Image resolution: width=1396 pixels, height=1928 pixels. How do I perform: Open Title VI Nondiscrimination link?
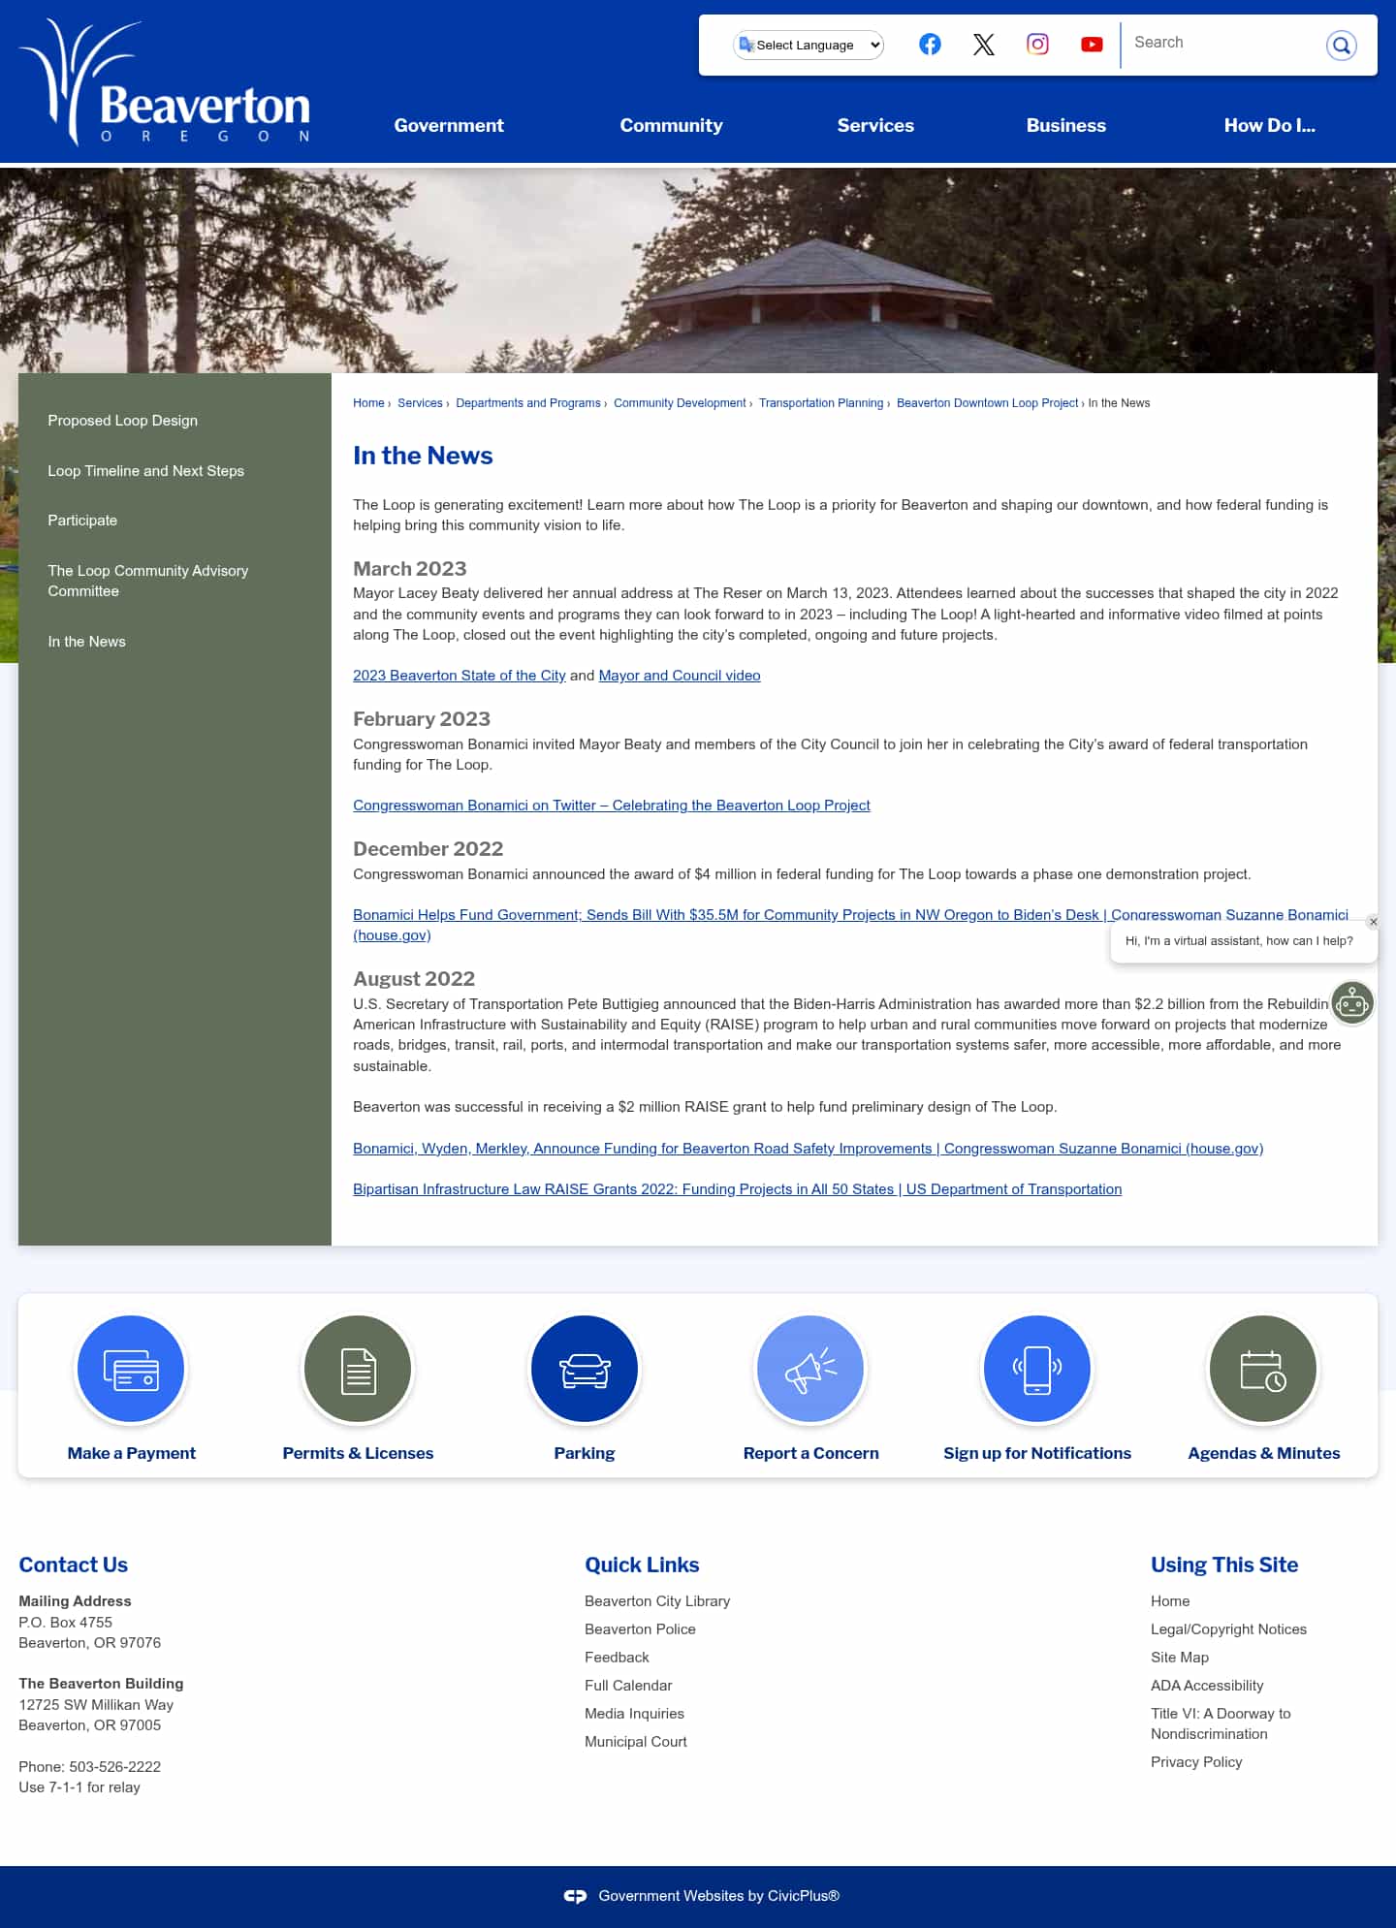(x=1221, y=1723)
